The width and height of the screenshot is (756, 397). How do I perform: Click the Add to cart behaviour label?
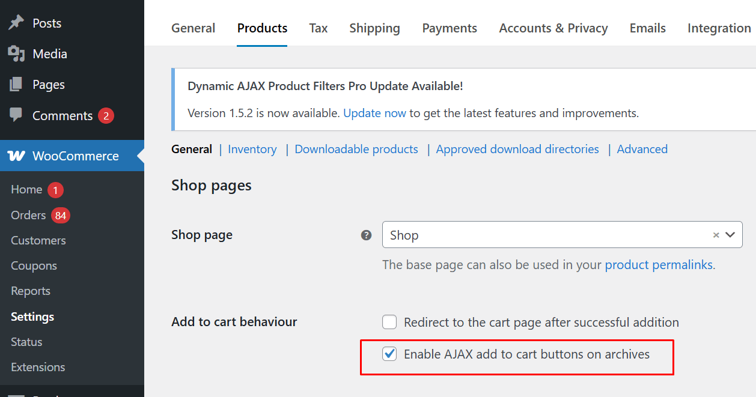click(234, 322)
